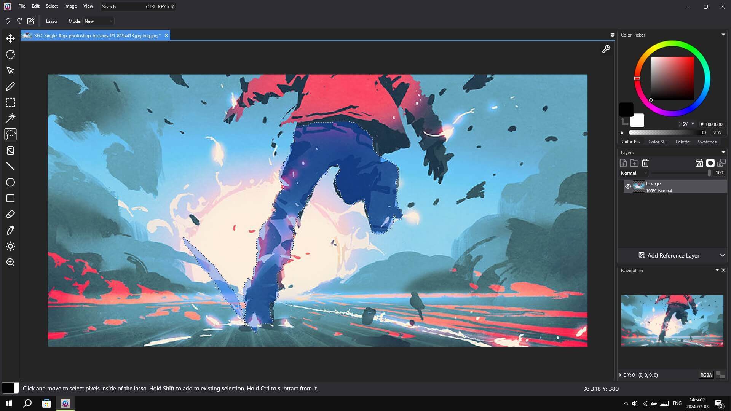Click the hue color wheel ring
Image resolution: width=731 pixels, height=411 pixels.
pos(672,43)
